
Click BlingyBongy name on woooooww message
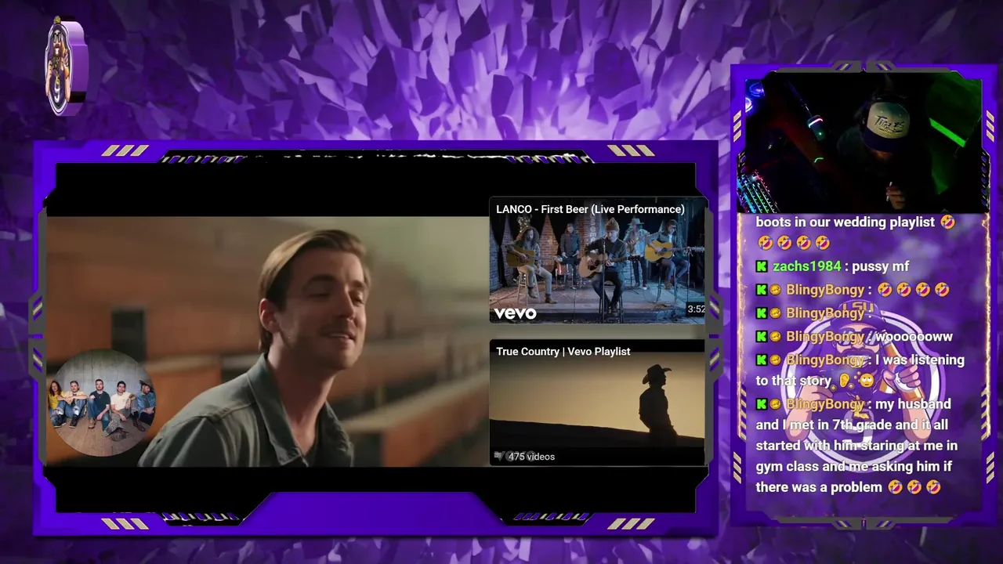[x=825, y=337]
